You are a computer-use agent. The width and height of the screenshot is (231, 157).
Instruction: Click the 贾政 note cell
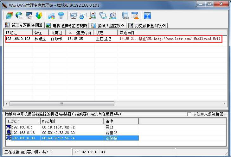point(109,127)
